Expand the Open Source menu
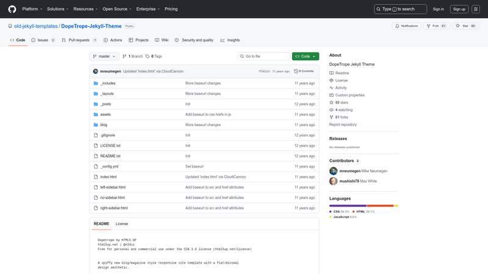 [x=117, y=9]
